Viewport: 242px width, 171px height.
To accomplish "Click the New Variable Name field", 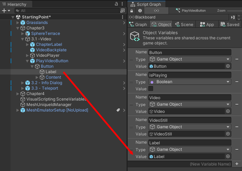I will 180,164.
